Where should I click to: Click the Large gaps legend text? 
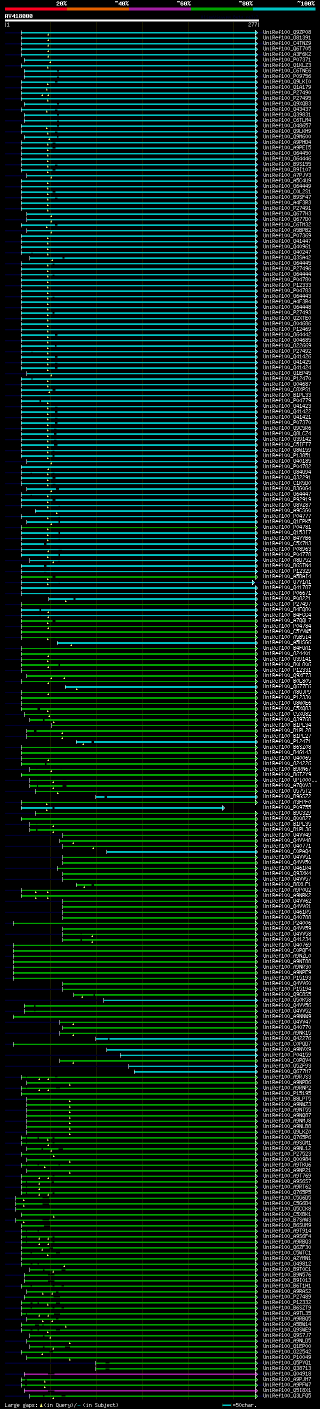tap(61, 1405)
